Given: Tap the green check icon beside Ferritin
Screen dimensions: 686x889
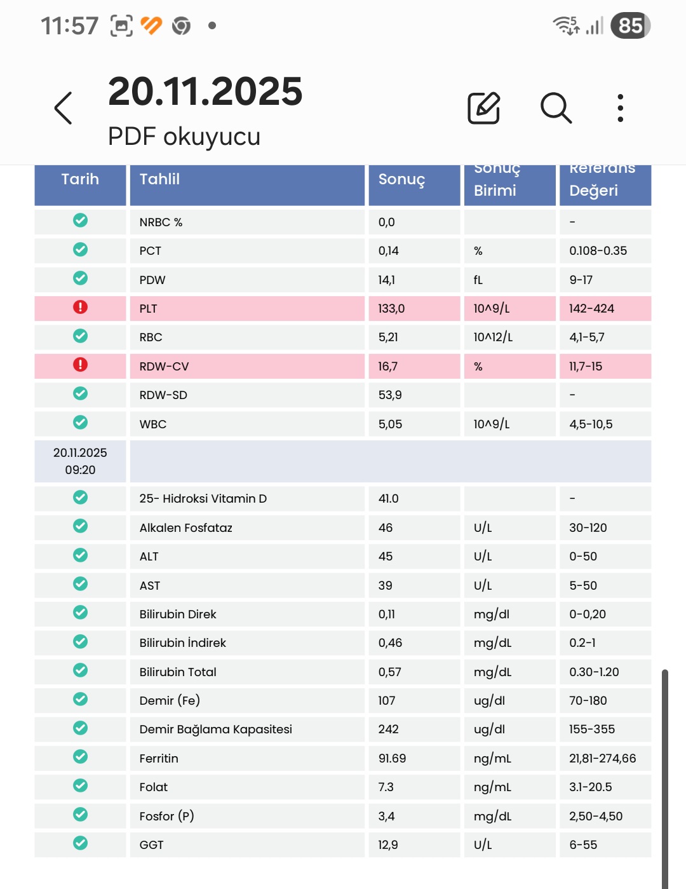Looking at the screenshot, I should click(x=80, y=757).
